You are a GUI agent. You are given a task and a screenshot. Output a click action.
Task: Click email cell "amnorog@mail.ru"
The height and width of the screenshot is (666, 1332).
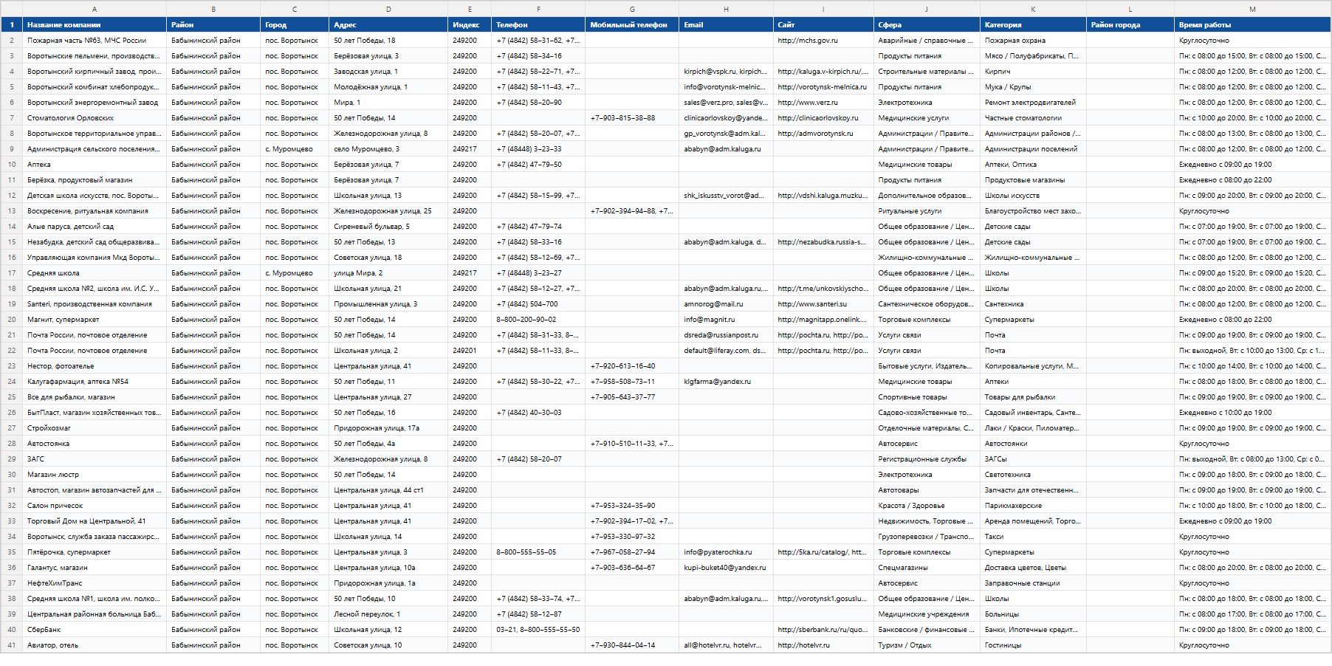point(726,304)
